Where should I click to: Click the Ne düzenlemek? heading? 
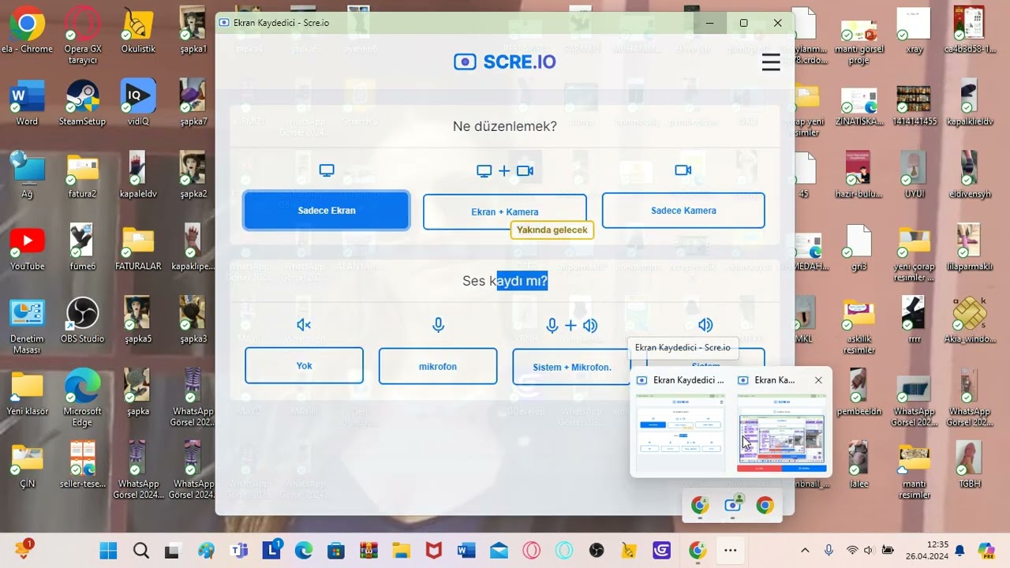505,126
